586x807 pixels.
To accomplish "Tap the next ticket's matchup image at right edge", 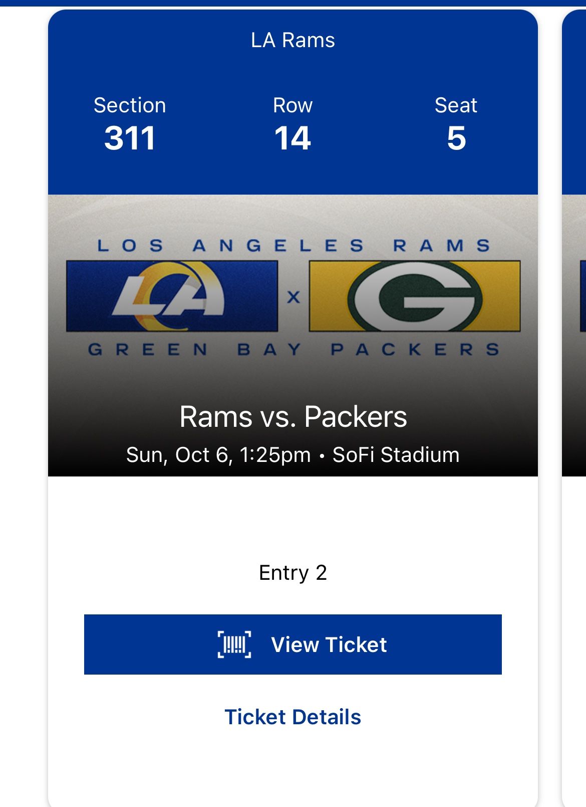I will pyautogui.click(x=574, y=331).
